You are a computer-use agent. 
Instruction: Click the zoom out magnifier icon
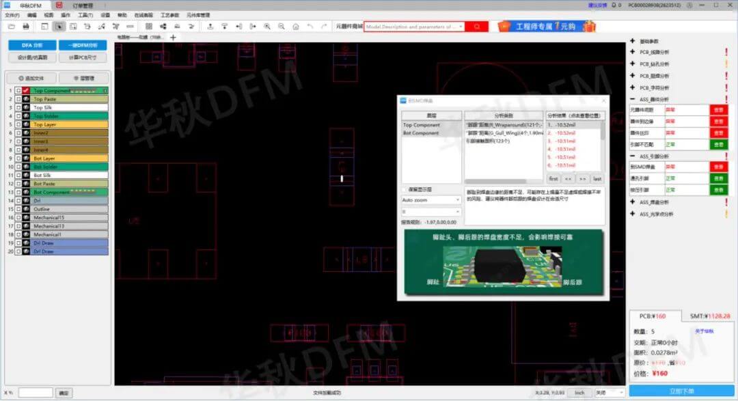[281, 27]
